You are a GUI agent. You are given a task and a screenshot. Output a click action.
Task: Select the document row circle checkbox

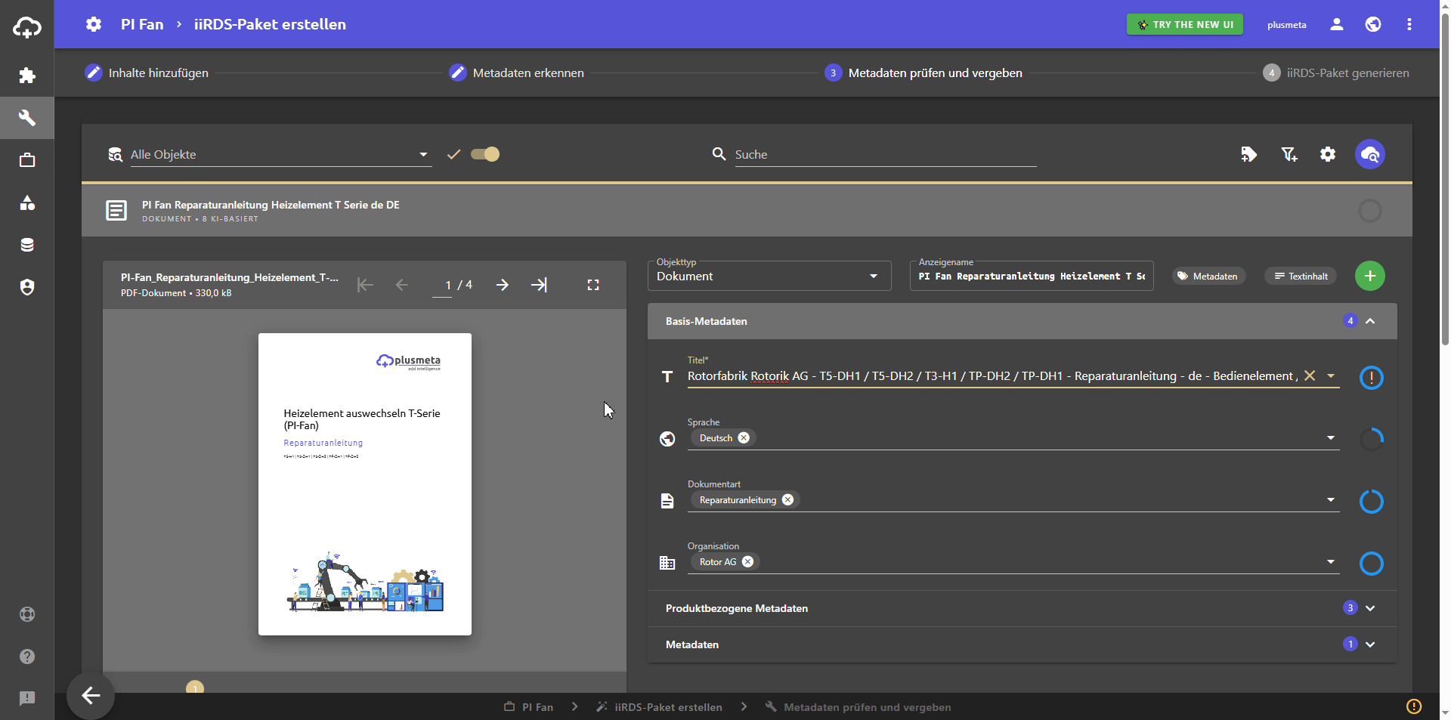[x=1369, y=211]
